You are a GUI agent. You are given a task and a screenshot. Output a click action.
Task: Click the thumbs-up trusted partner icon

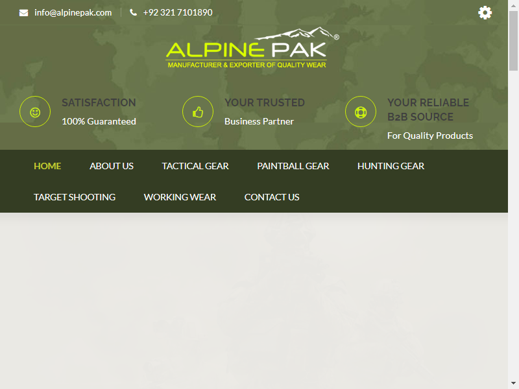[198, 112]
